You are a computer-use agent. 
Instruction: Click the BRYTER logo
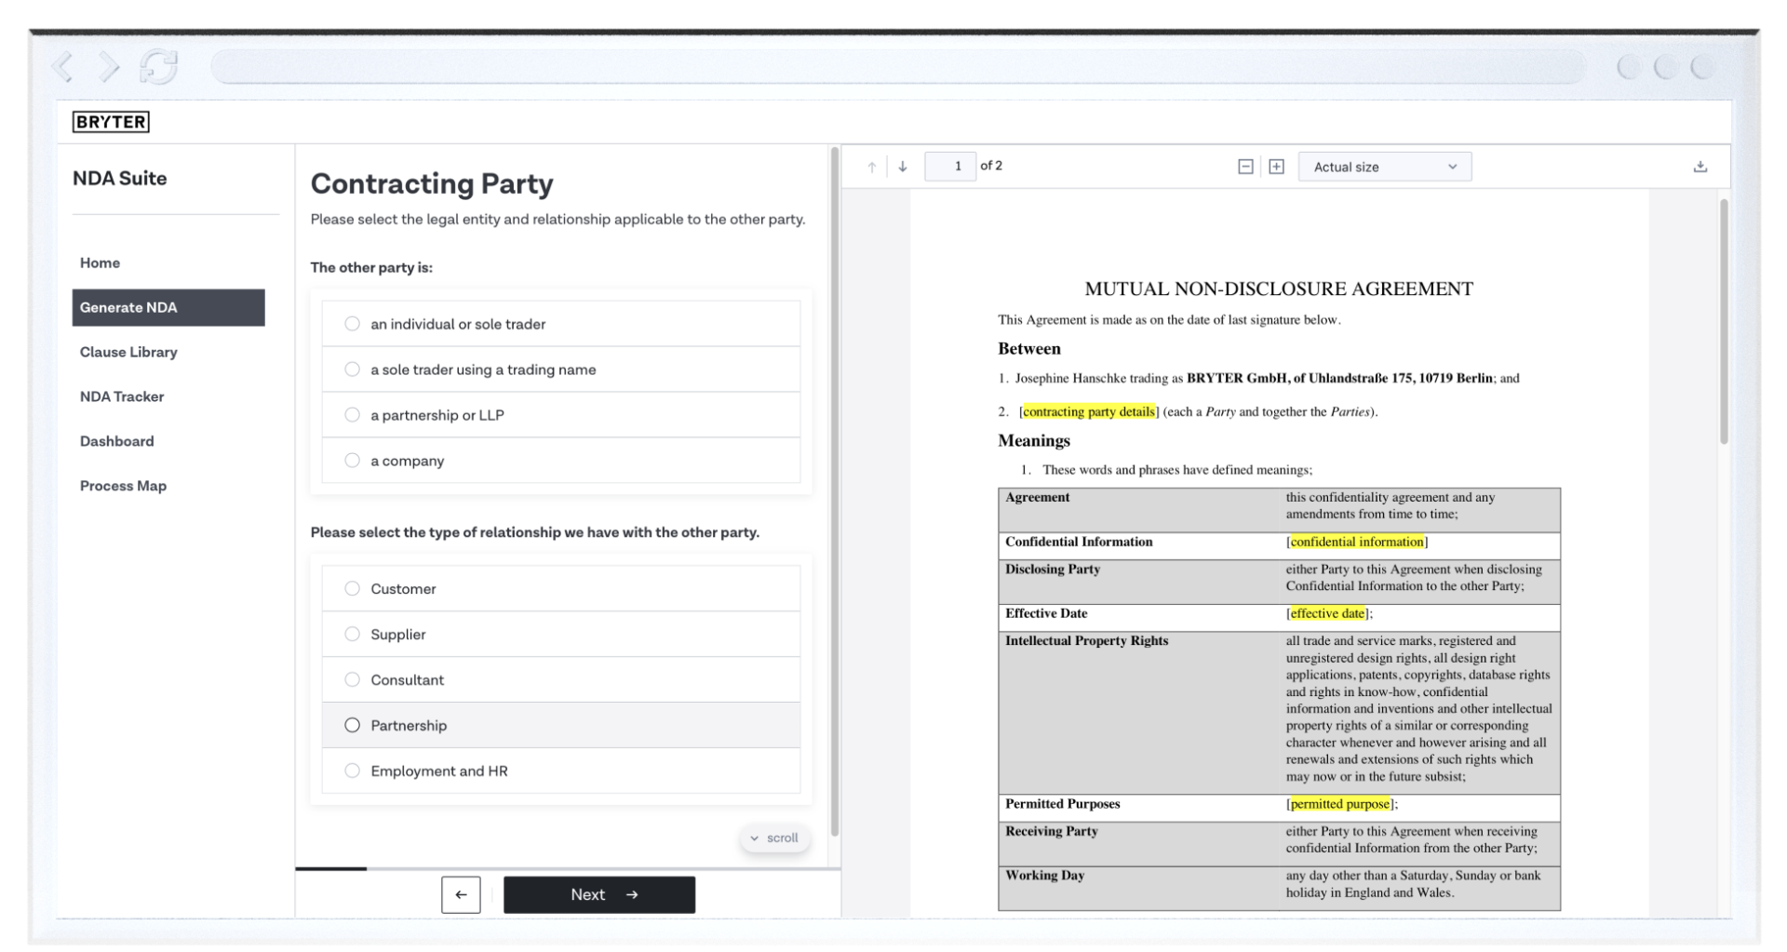tap(111, 122)
